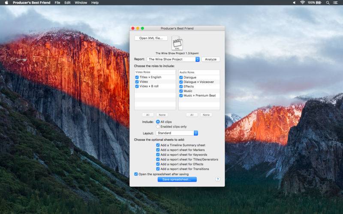Open the Report project dropdown
The height and width of the screenshot is (214, 343).
173,59
